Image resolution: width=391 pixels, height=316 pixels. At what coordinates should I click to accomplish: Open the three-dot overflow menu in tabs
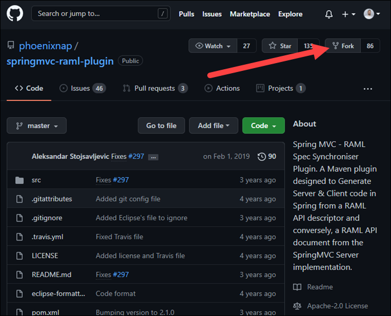[x=368, y=89]
